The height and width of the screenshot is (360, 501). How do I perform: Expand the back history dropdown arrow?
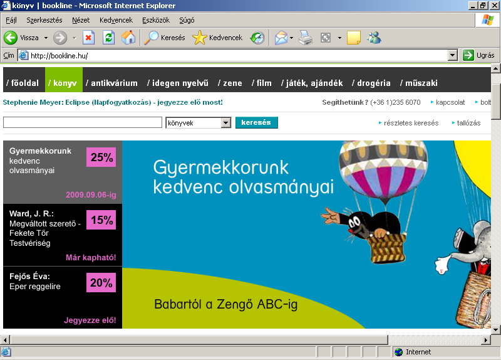[x=46, y=38]
